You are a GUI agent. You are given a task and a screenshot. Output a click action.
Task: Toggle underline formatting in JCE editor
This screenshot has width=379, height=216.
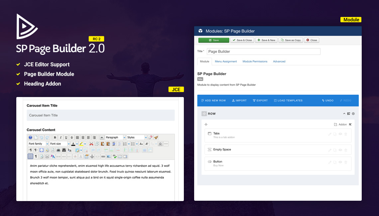click(66, 138)
